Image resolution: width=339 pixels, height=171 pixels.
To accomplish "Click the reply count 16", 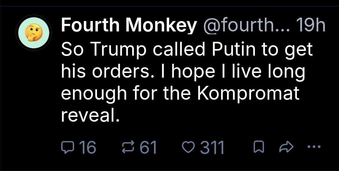I will pyautogui.click(x=87, y=147).
